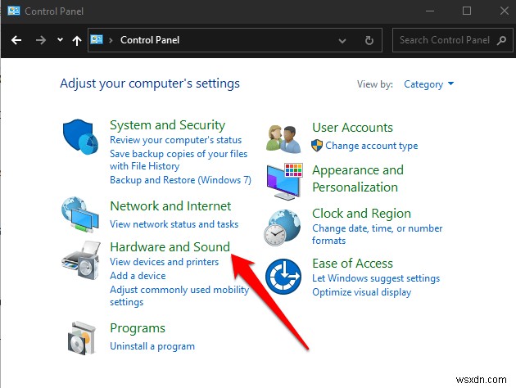
Task: Click Add a device link
Action: point(138,276)
